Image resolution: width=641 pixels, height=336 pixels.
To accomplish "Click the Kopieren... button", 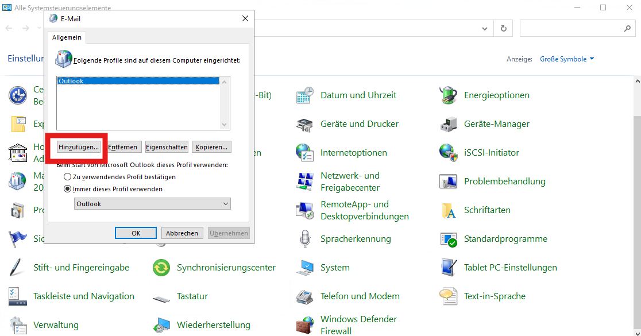I will point(211,147).
